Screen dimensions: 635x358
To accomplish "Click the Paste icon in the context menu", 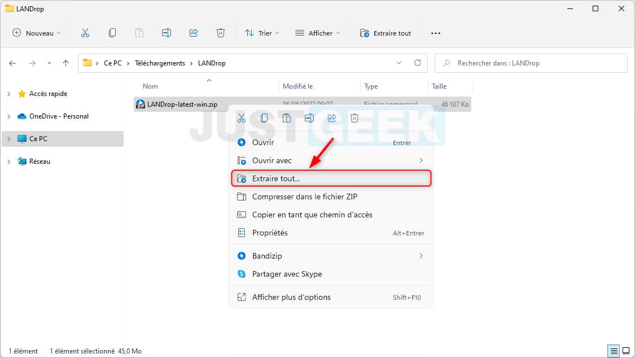I will click(x=287, y=118).
